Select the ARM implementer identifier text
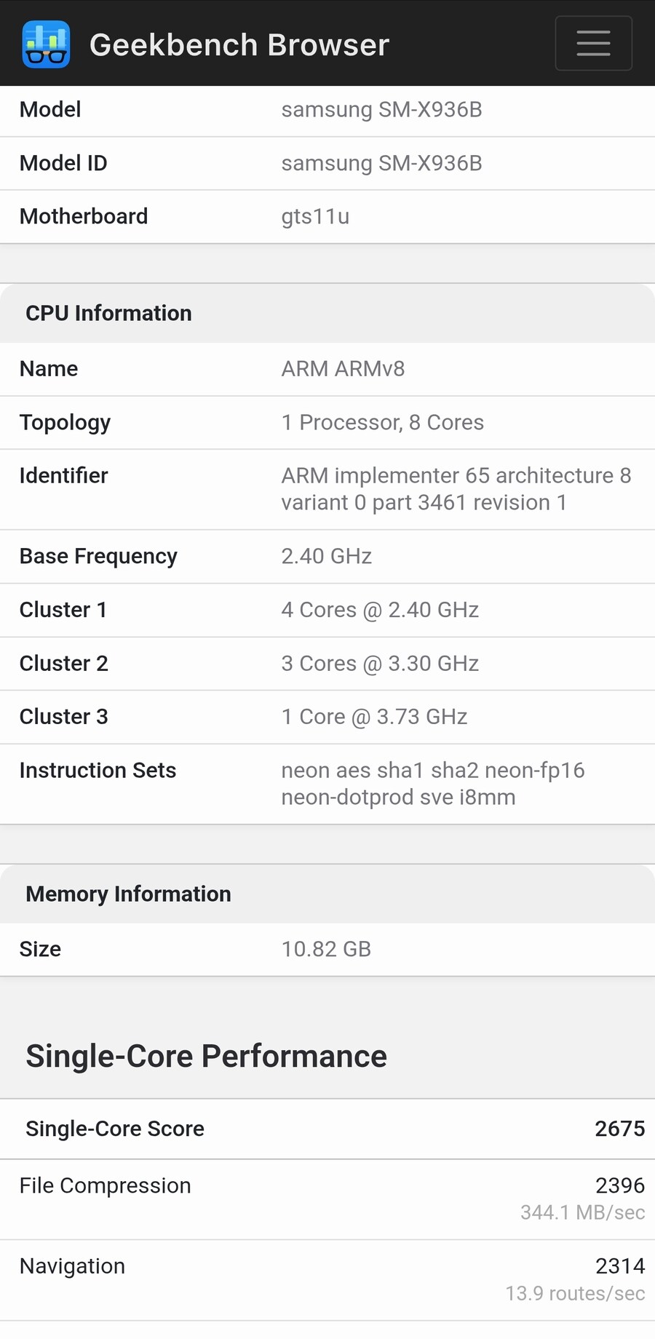Image resolution: width=655 pixels, height=1339 pixels. [456, 489]
